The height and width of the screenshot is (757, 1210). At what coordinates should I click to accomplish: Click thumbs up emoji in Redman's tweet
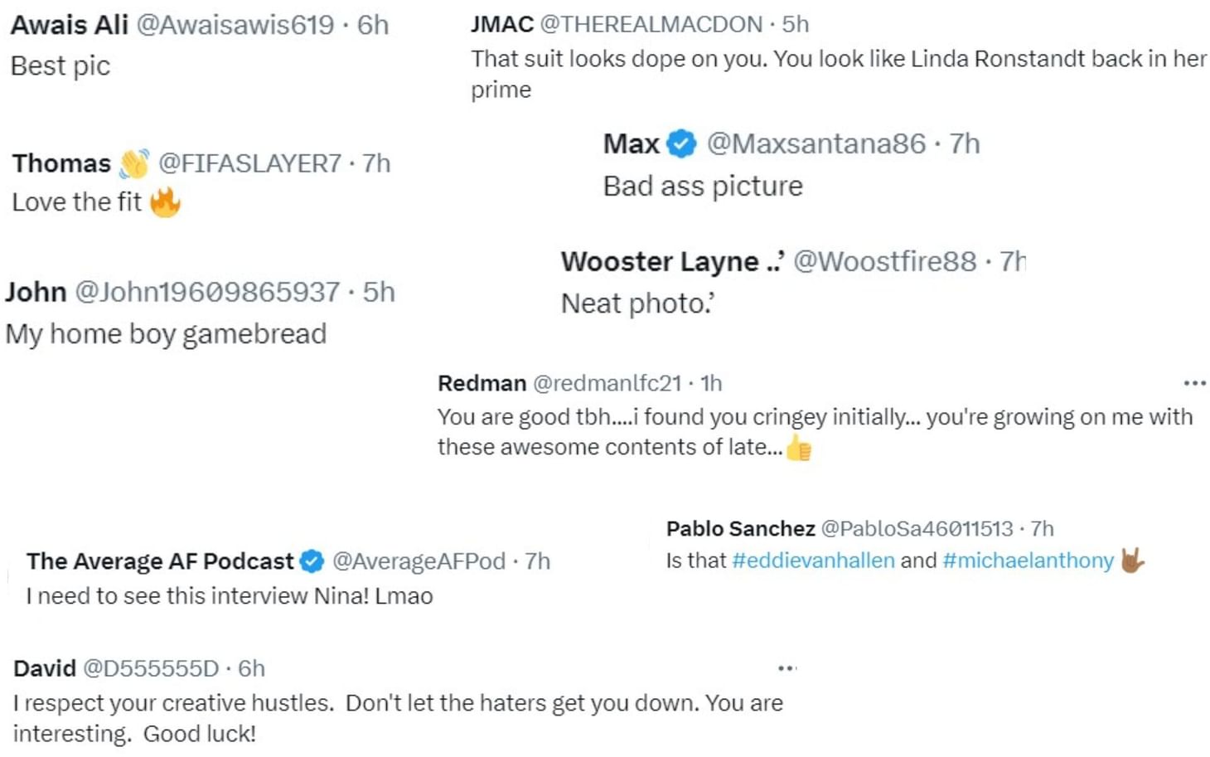[x=798, y=448]
